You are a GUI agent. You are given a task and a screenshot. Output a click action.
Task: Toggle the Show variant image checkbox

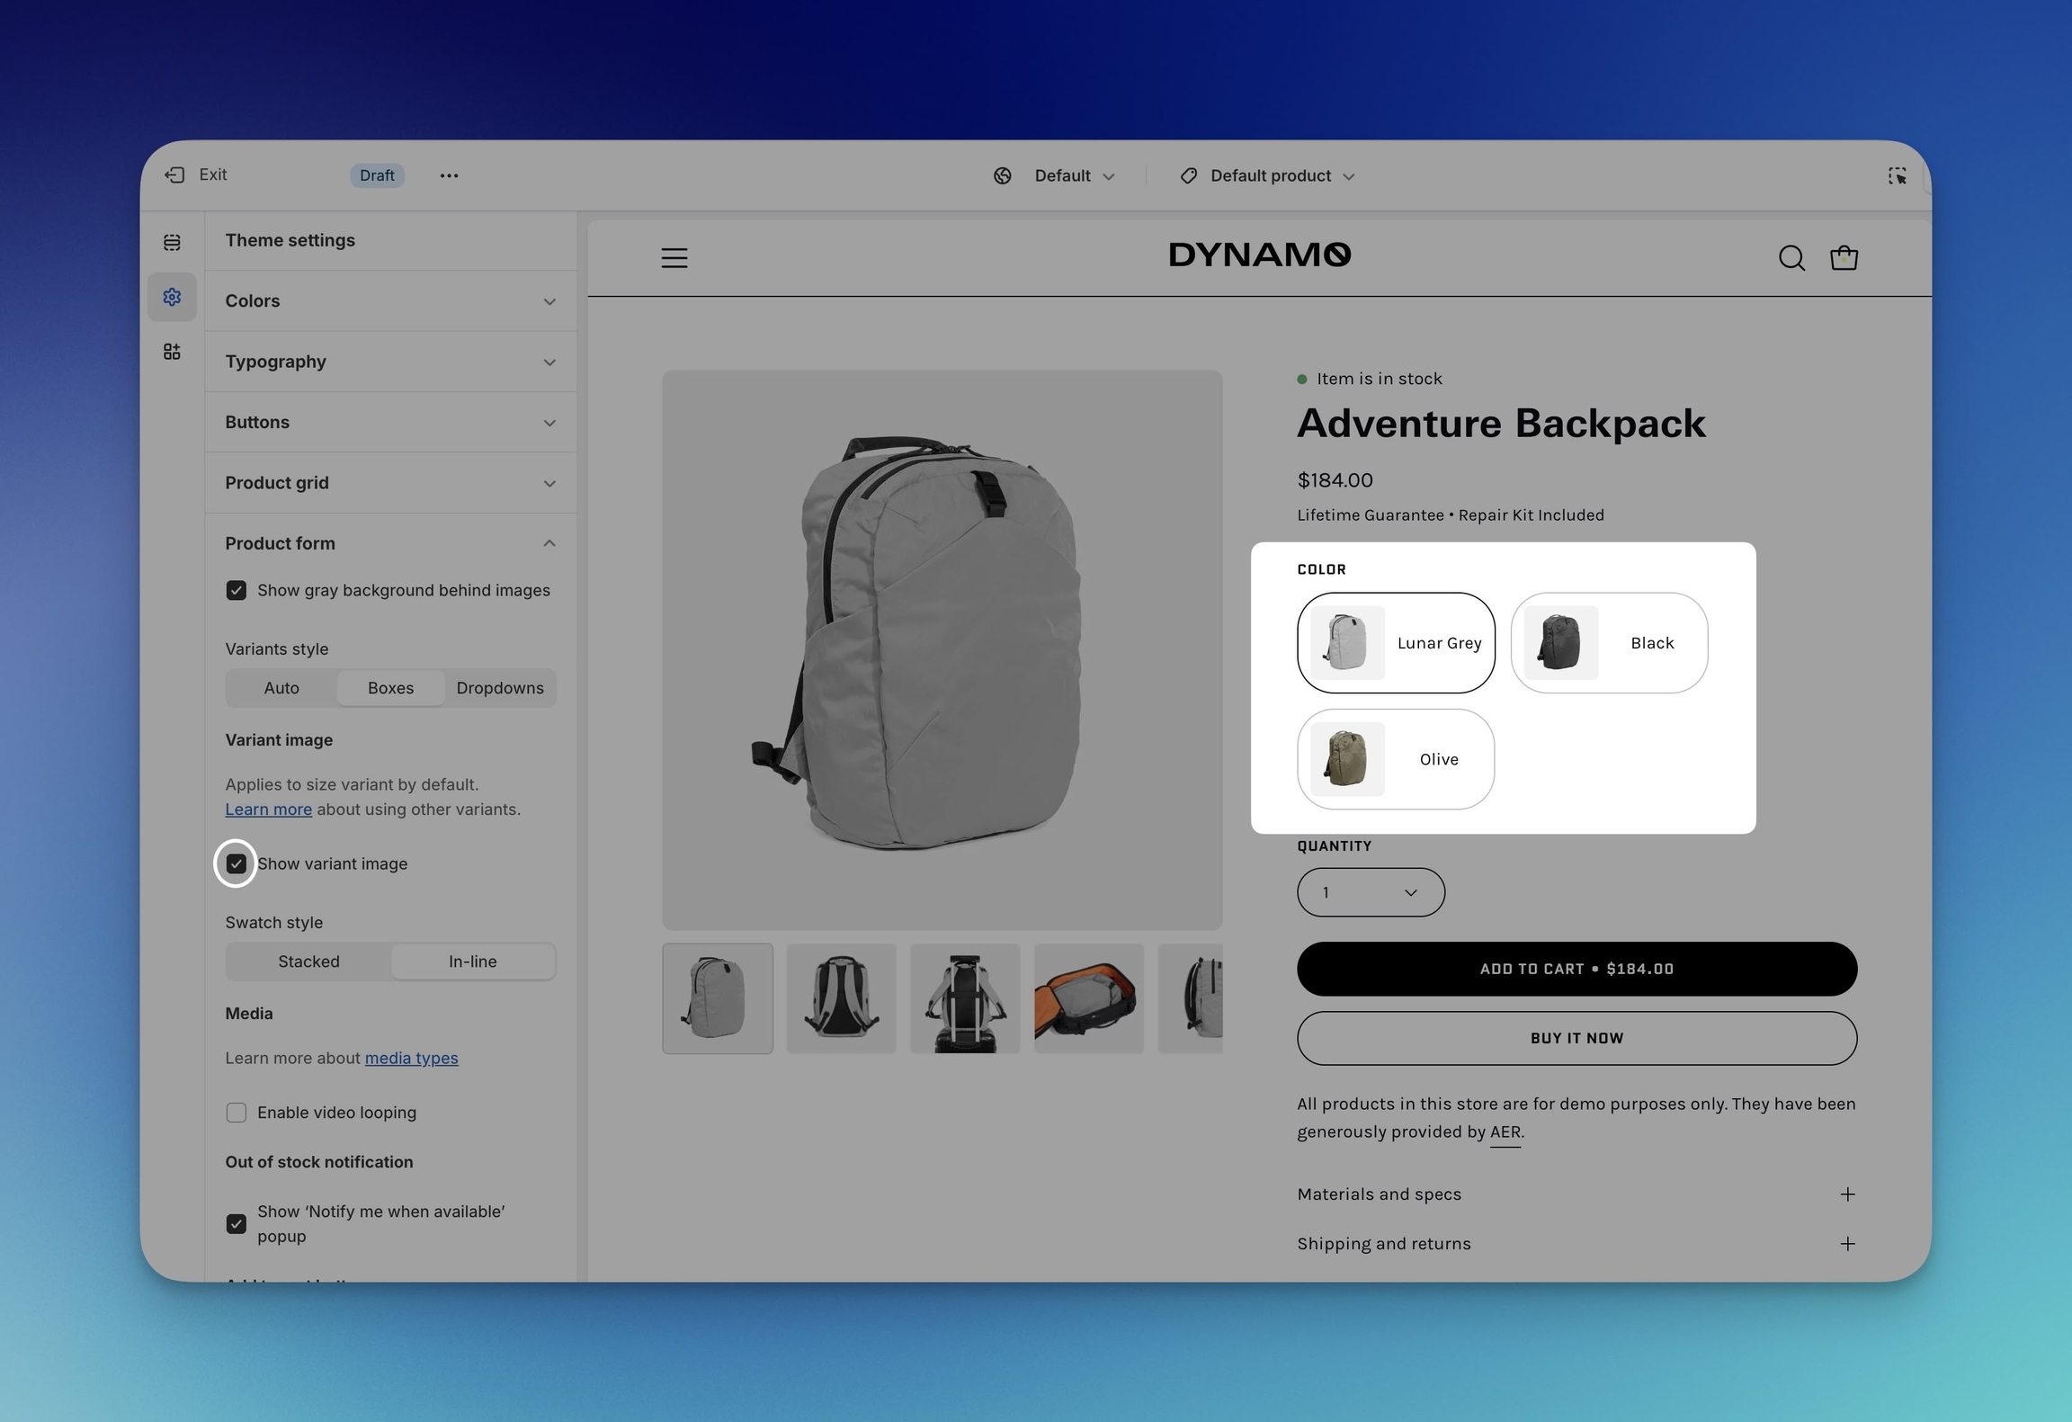(x=236, y=863)
